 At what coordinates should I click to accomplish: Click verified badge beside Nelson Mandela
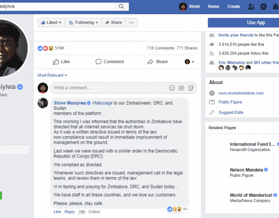(x=266, y=169)
